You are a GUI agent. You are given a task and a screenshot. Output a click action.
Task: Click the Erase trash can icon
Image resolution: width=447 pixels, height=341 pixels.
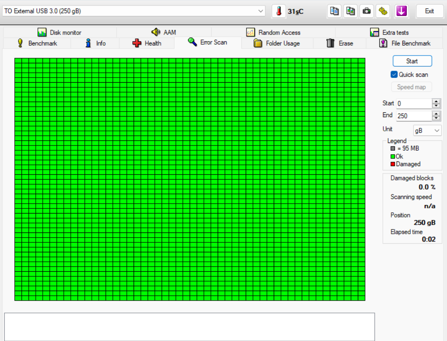coord(331,43)
